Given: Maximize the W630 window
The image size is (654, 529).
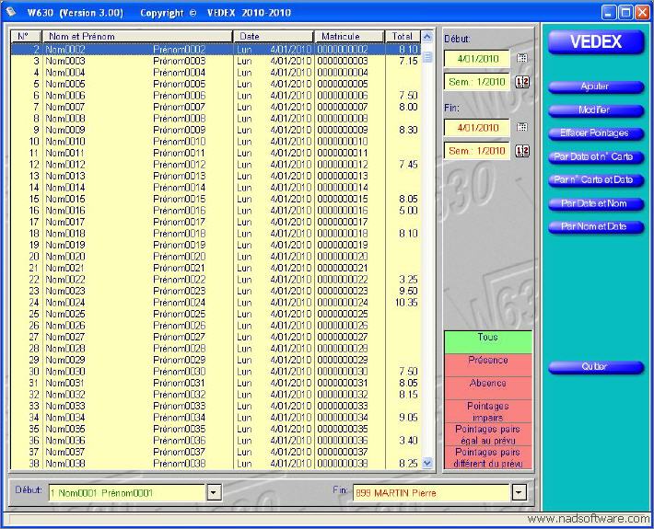Looking at the screenshot, I should pos(625,13).
